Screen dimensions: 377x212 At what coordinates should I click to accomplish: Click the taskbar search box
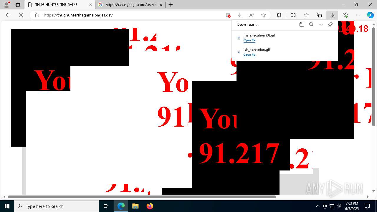[57, 206]
